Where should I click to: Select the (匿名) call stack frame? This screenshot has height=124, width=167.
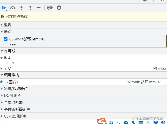click(83, 82)
